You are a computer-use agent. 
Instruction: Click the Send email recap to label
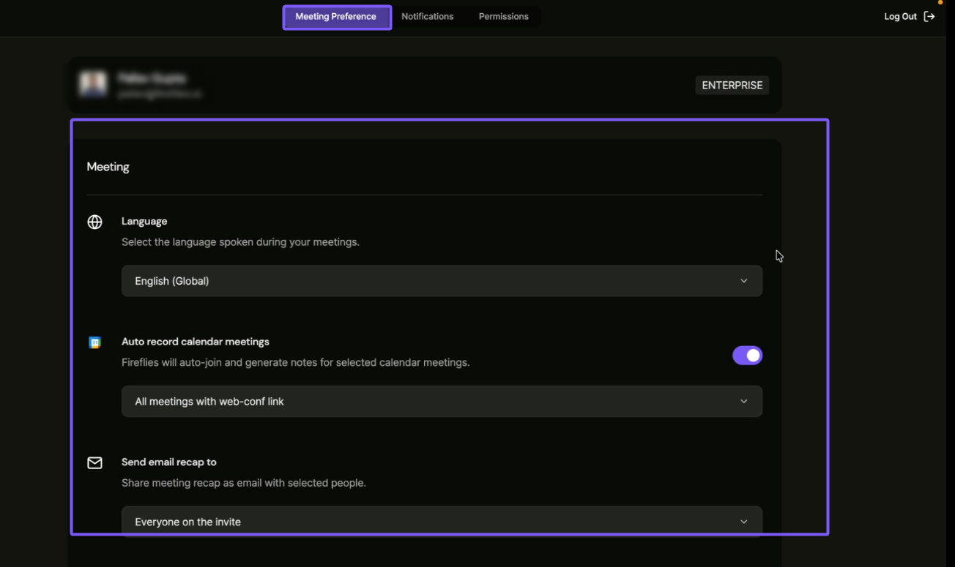pyautogui.click(x=169, y=462)
